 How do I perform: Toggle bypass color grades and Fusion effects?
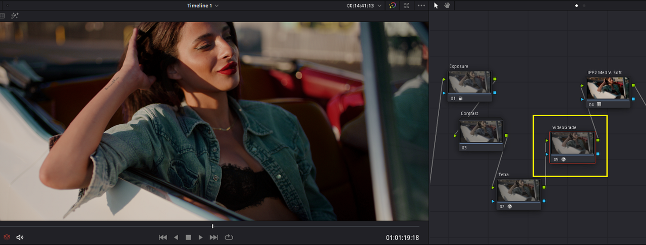(x=393, y=6)
